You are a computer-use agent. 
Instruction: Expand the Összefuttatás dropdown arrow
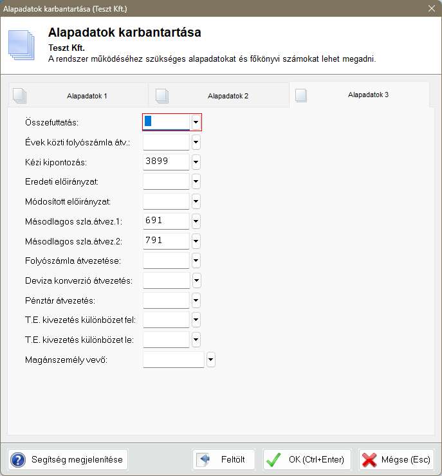click(196, 122)
